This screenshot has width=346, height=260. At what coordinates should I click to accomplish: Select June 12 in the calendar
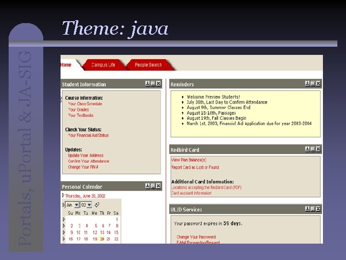click(95, 233)
